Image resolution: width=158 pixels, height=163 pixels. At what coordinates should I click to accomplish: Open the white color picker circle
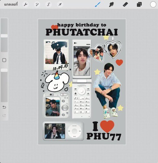153,5
